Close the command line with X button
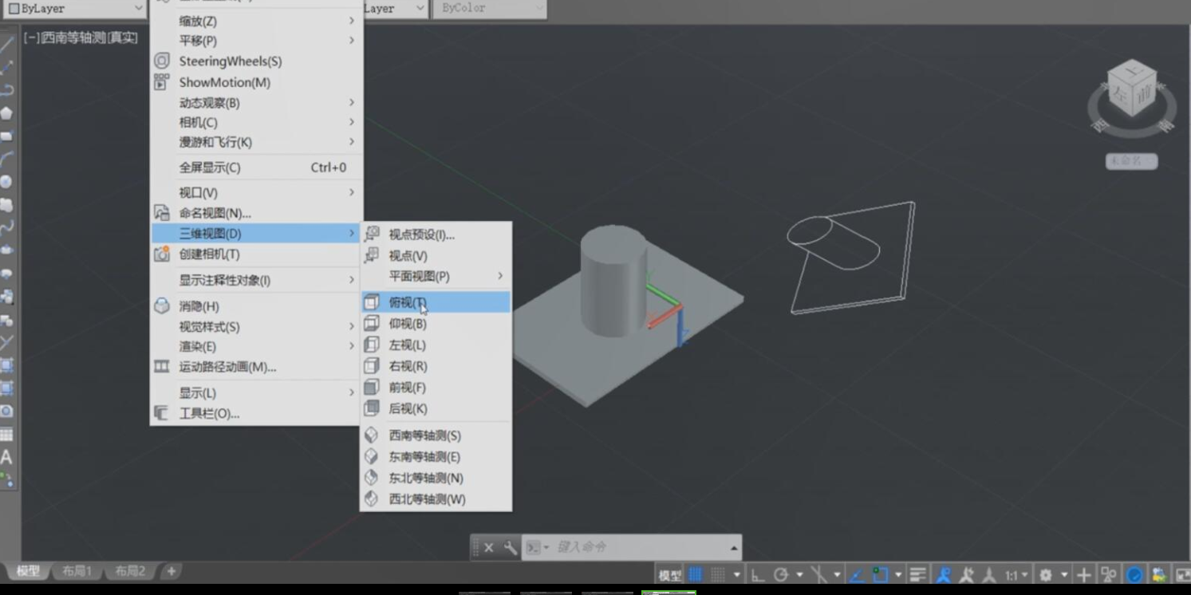 489,547
